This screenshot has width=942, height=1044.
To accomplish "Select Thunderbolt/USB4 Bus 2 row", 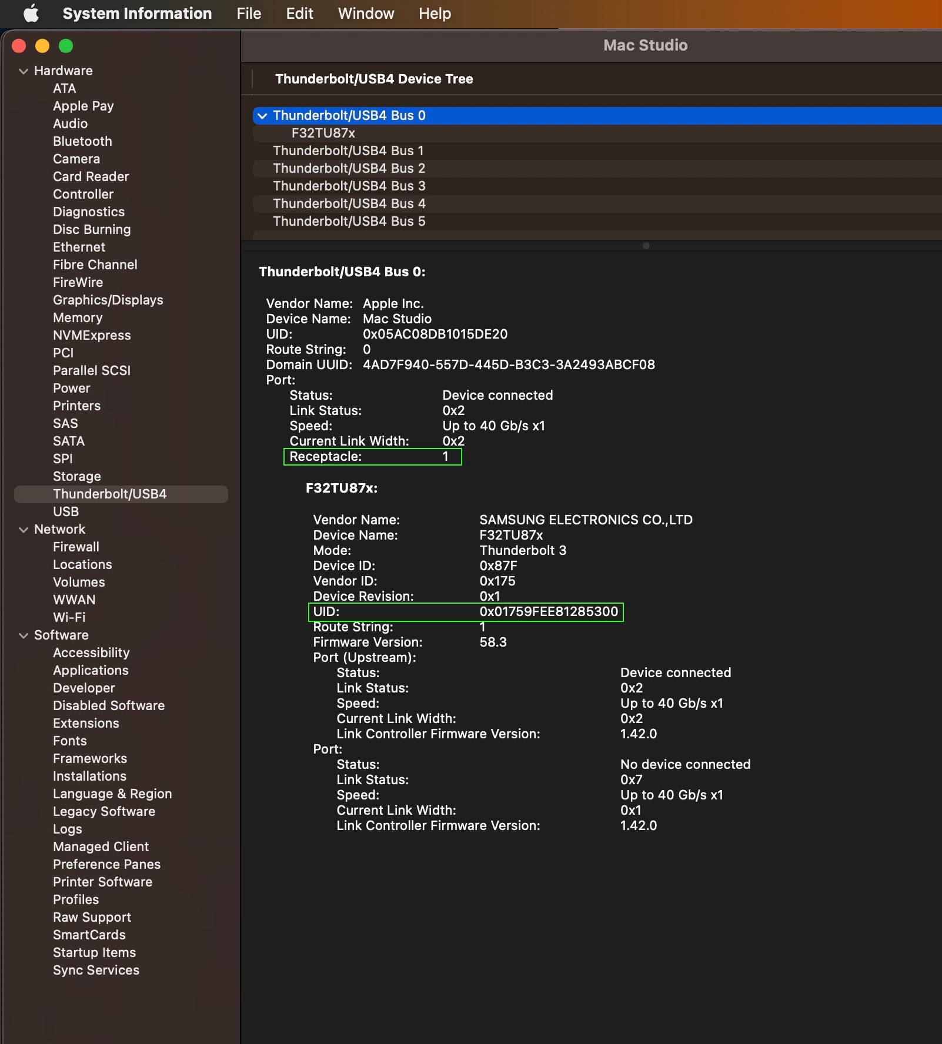I will point(349,168).
